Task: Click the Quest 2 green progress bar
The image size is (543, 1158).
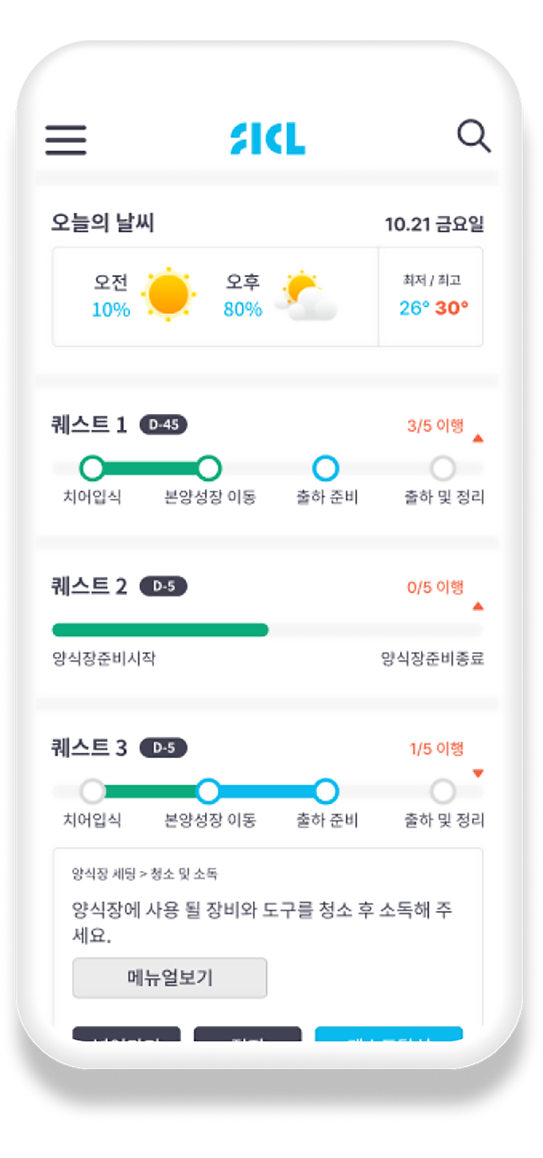Action: (x=160, y=630)
